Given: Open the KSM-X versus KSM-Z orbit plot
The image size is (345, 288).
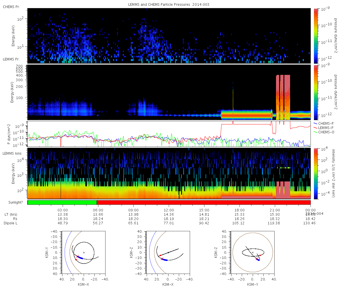Looking at the screenshot, I should tap(168, 253).
